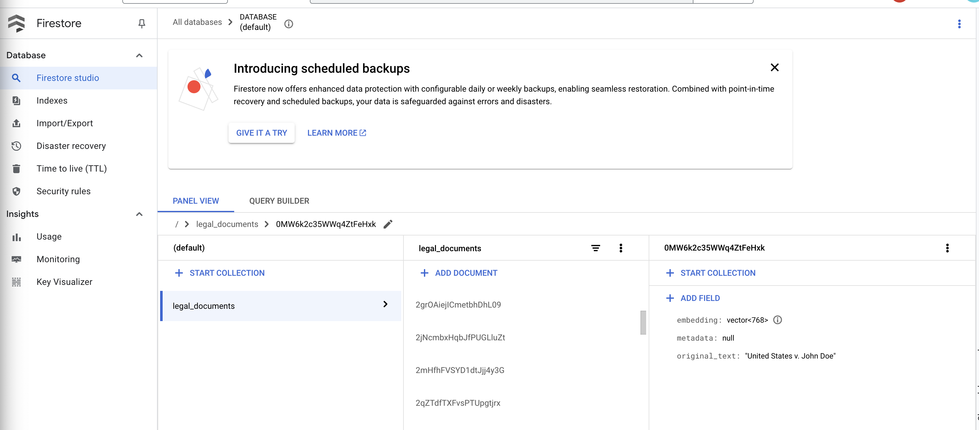Open Key Visualizer from the sidebar
This screenshot has width=979, height=430.
pyautogui.click(x=64, y=282)
